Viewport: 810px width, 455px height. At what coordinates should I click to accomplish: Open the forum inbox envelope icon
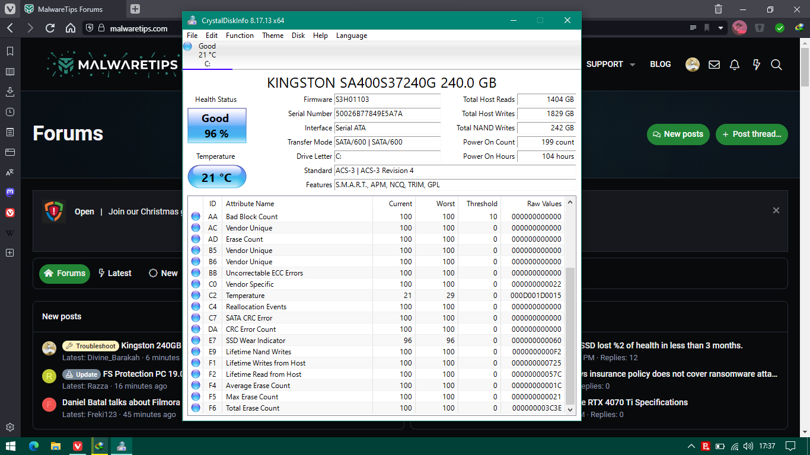pyautogui.click(x=714, y=65)
